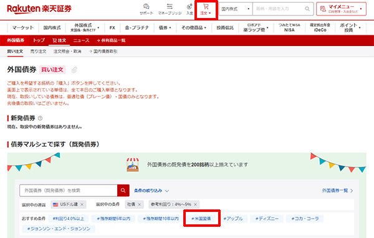Screen dimensions: 374x238
Task: Remove the USドル建 currency filter
Action: coord(82,204)
